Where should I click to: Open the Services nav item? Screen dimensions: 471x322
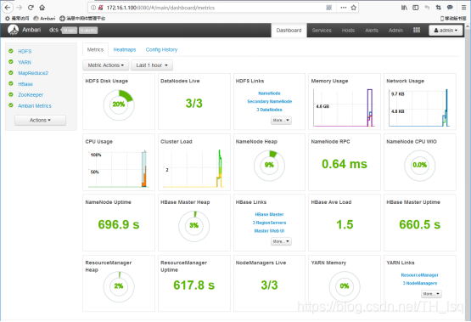[x=322, y=31]
